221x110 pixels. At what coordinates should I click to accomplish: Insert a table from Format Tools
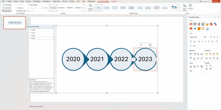[x=191, y=24]
